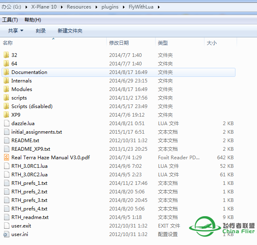Click the Foxit Reader PD... type cell
Image resolution: width=257 pixels, height=245 pixels.
point(179,157)
